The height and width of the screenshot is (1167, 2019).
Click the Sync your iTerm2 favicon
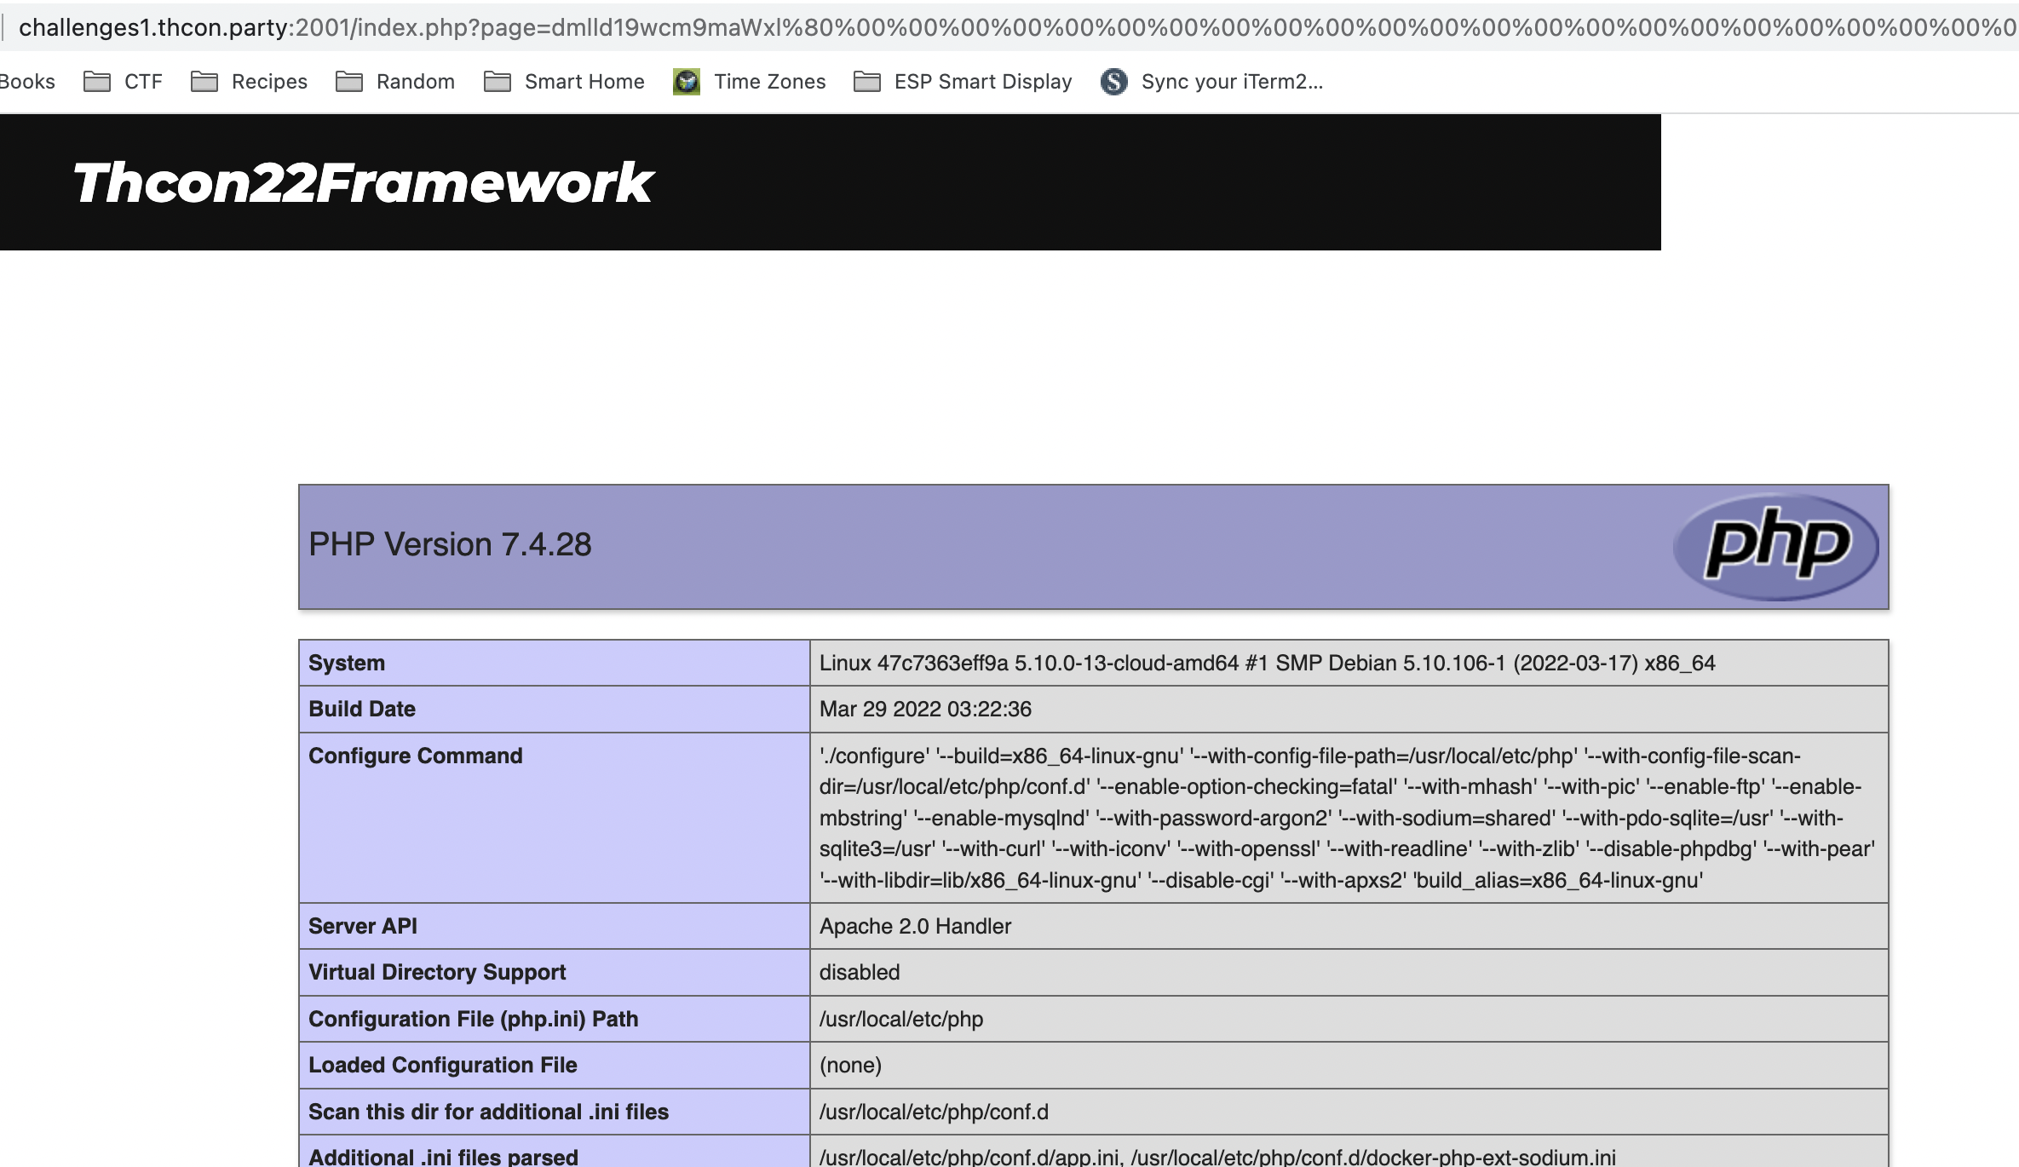pos(1113,82)
